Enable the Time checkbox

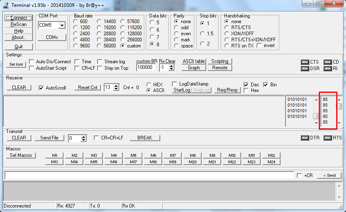tap(77, 62)
